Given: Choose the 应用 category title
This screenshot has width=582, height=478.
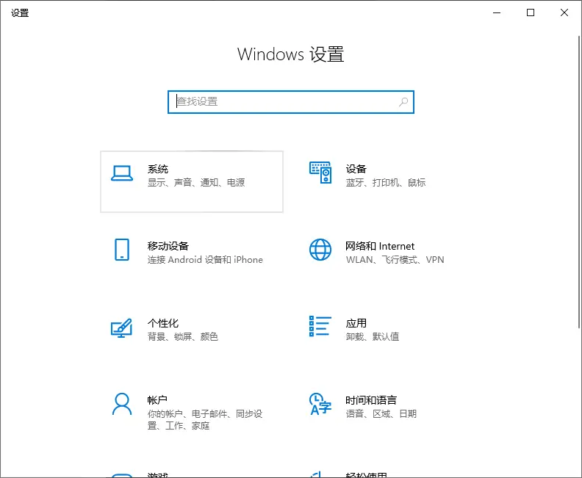Looking at the screenshot, I should point(356,323).
